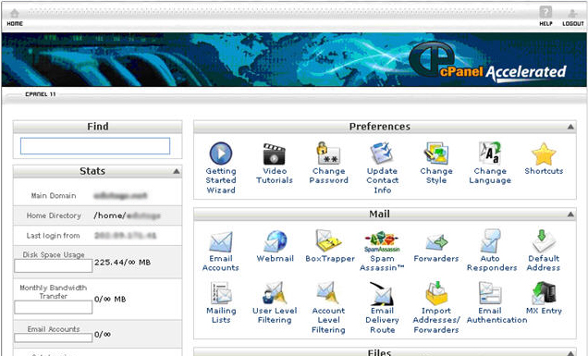
Task: Click the Home Directory path value
Action: 128,215
